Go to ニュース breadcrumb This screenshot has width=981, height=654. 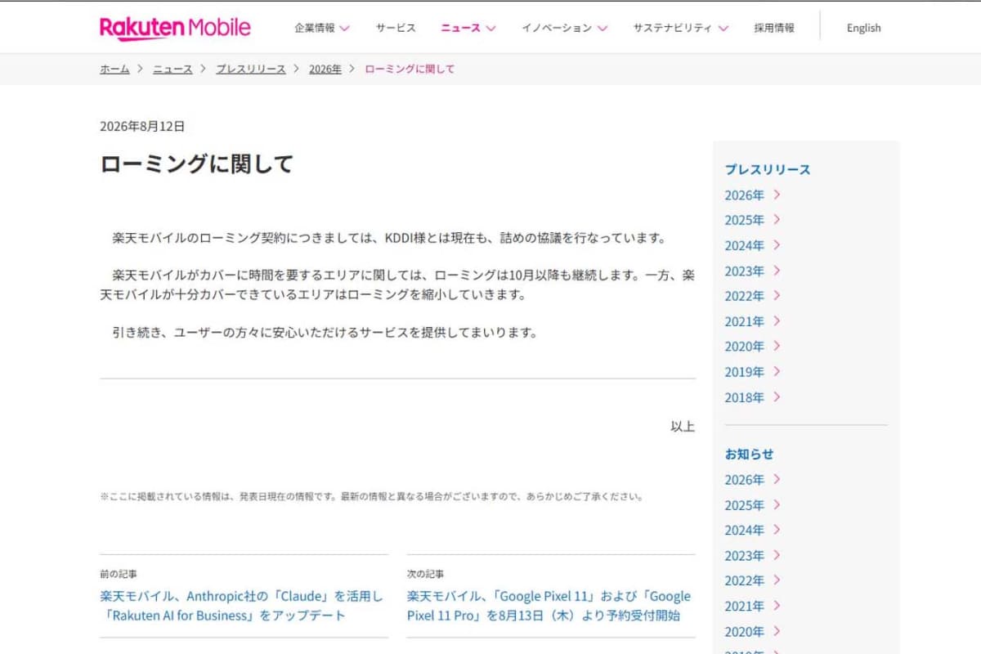pos(172,69)
